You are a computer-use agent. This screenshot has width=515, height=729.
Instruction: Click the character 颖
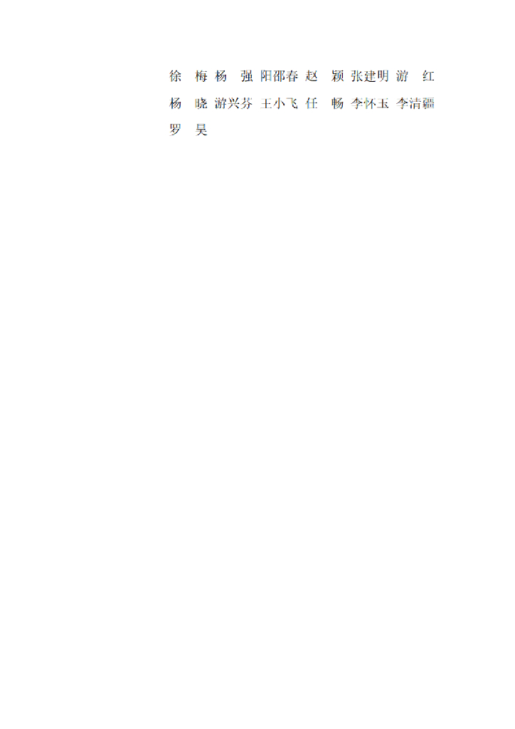[x=338, y=75]
